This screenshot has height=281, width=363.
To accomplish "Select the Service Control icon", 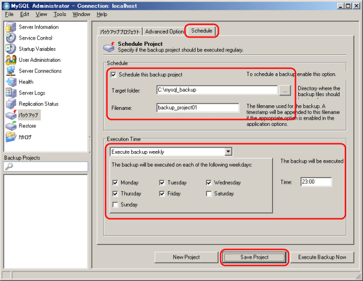I will point(10,38).
